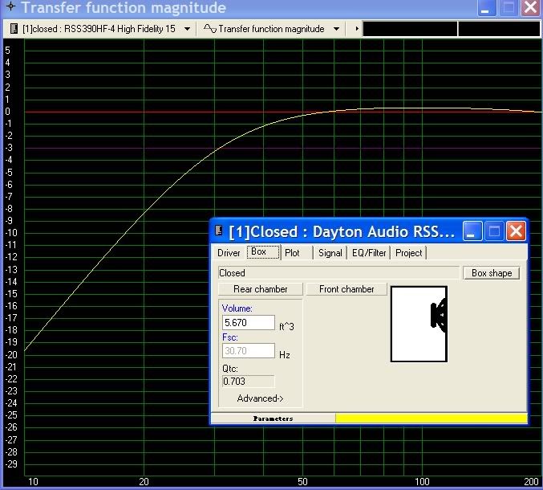Close the Closed Dayton Audio window
543x490 pixels.
pyautogui.click(x=516, y=231)
